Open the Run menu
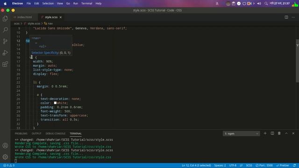The width and height of the screenshot is (299, 168). (76, 3)
